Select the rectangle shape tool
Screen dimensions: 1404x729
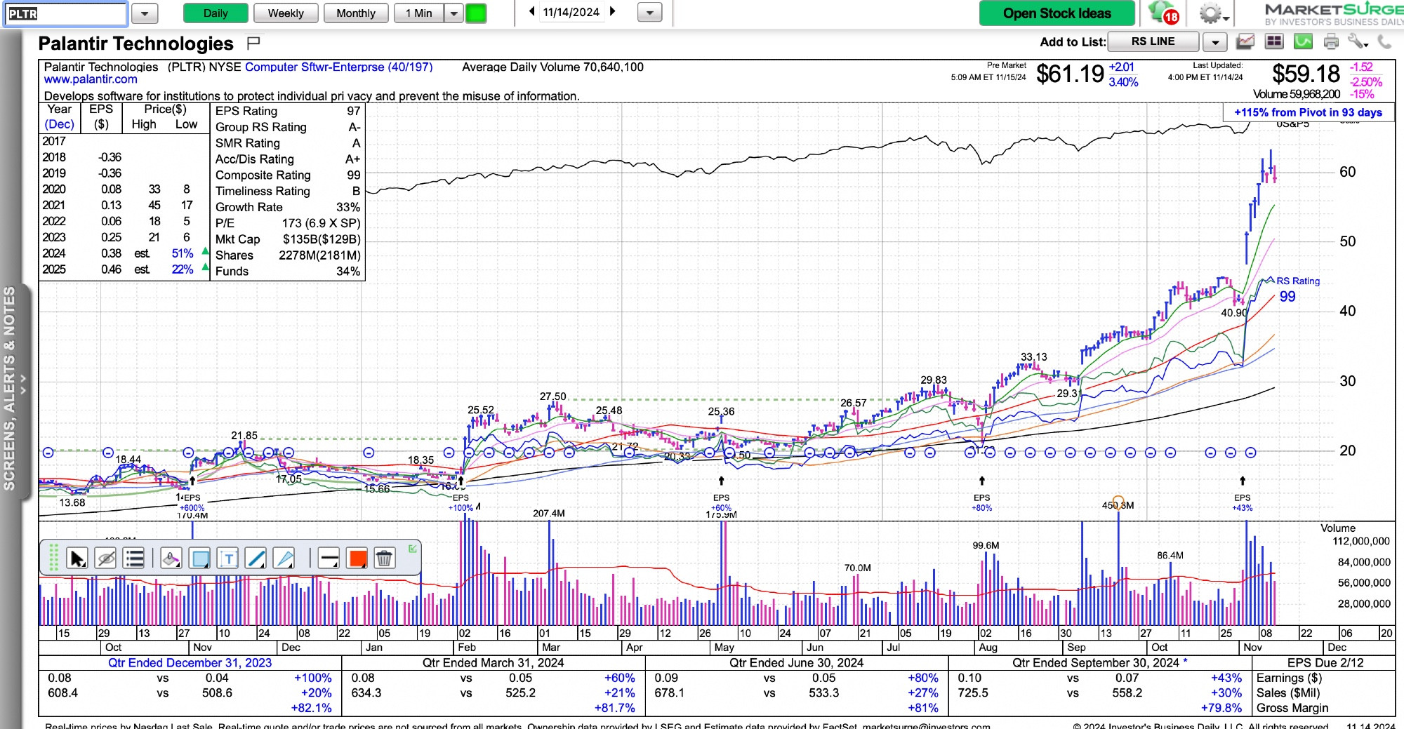(x=200, y=559)
